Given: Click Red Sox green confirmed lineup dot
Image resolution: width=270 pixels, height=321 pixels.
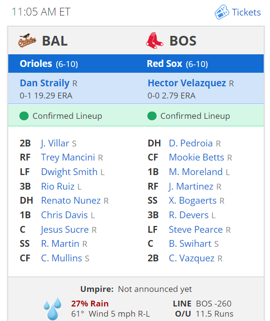Looking at the screenshot, I should tap(152, 116).
